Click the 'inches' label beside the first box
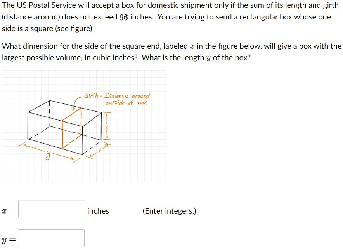 [x=99, y=211]
